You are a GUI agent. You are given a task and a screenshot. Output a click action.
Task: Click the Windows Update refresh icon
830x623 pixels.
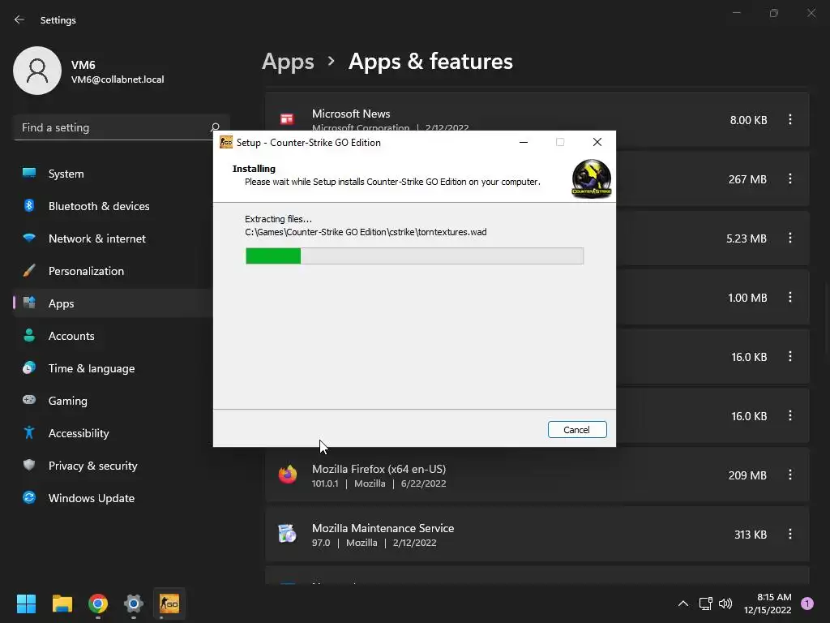click(x=29, y=497)
